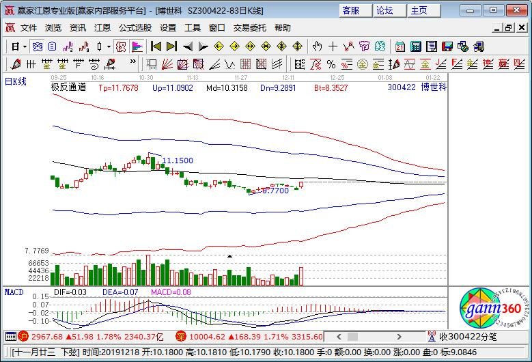Click the '深' Shenzhen index status icon
532x362 pixels.
point(181,337)
